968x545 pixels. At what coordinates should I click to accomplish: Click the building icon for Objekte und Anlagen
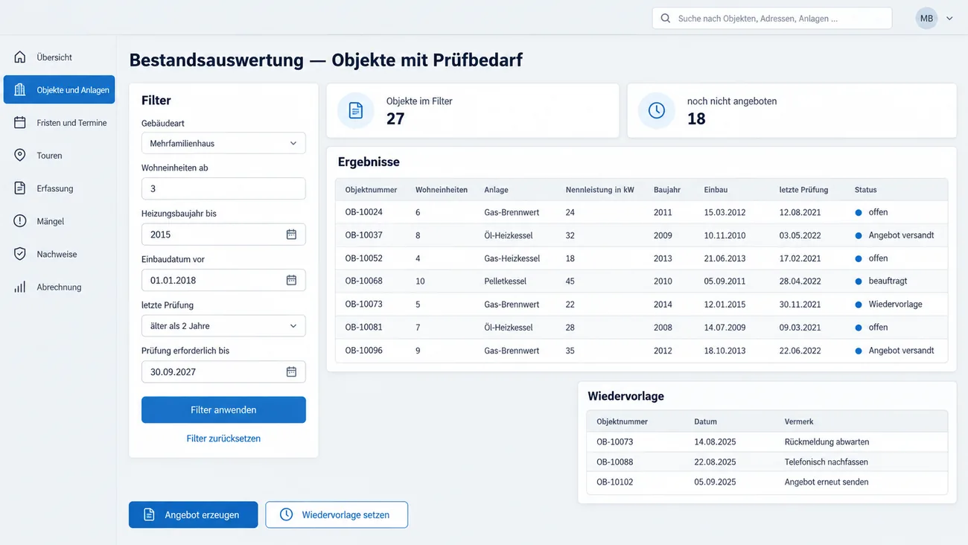[x=20, y=90]
